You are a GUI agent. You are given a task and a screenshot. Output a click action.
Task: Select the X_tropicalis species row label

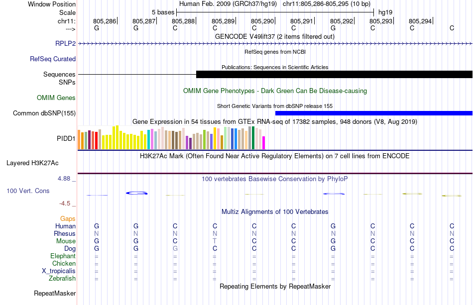pyautogui.click(x=59, y=271)
